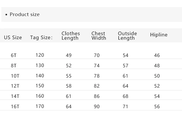The image size is (182, 125).
Task: Click tag size 150 cell
Action: 40,86
